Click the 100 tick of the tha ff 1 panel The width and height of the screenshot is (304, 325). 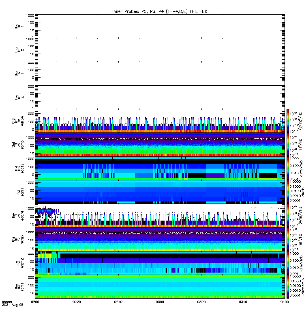tap(31, 22)
